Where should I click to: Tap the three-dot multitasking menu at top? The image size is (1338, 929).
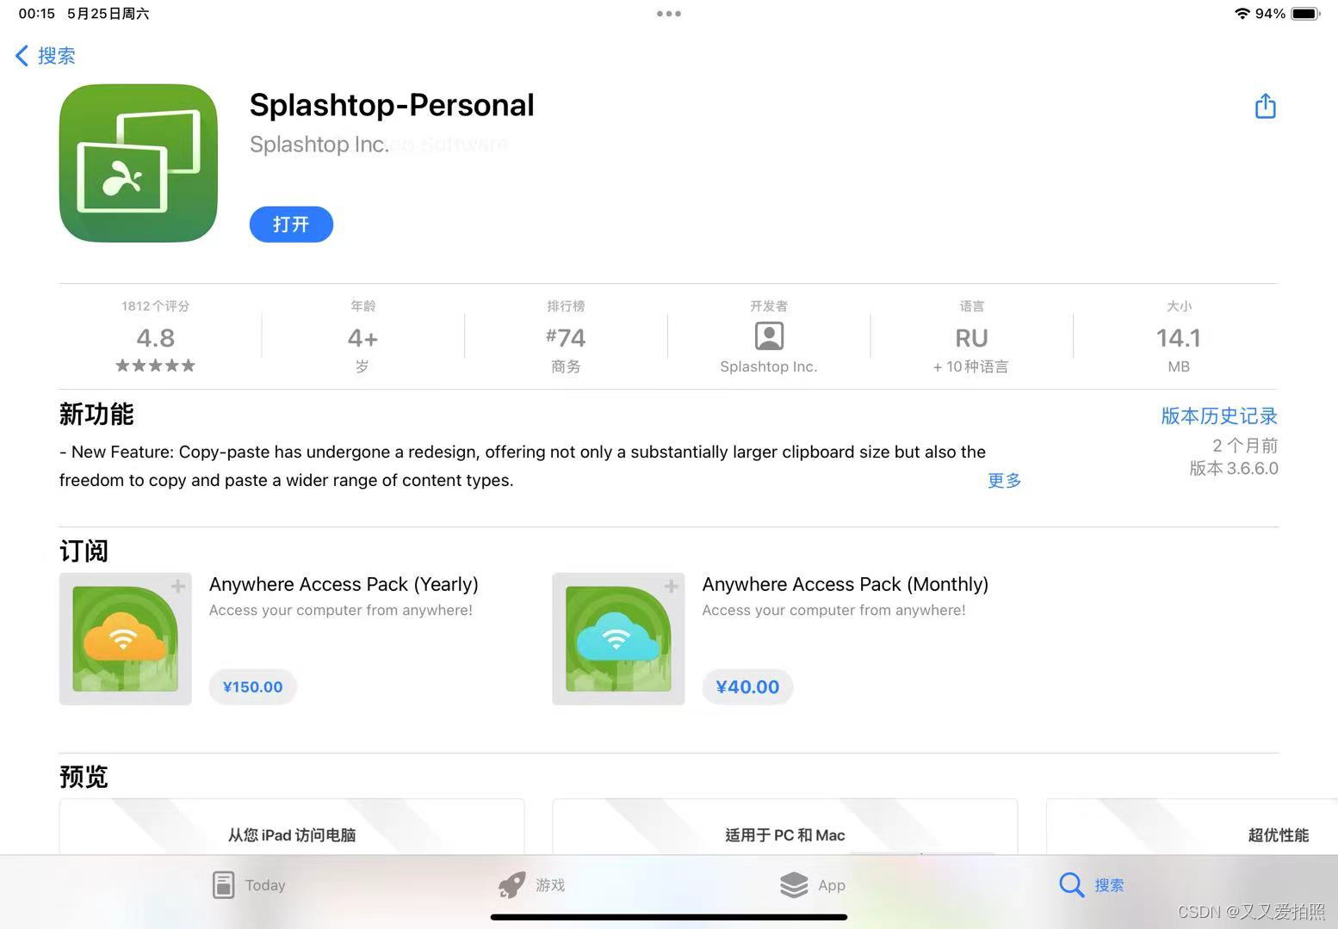click(x=669, y=14)
